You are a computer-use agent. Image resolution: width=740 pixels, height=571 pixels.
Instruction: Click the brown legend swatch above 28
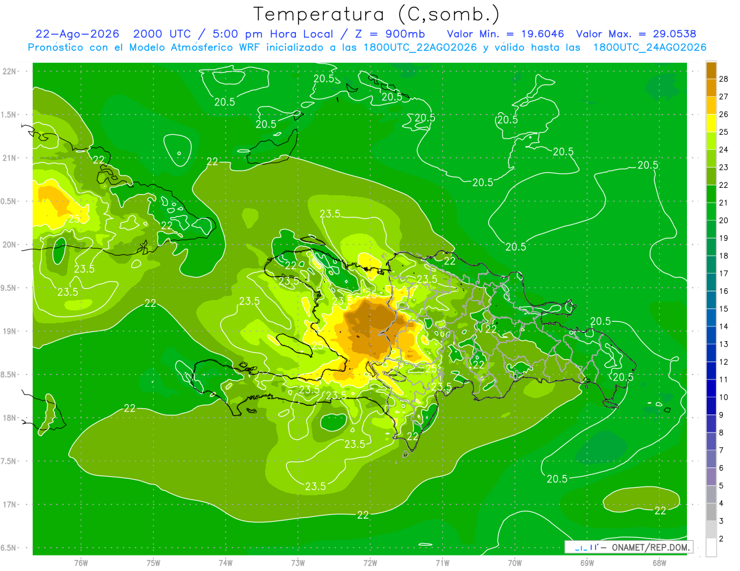point(711,70)
